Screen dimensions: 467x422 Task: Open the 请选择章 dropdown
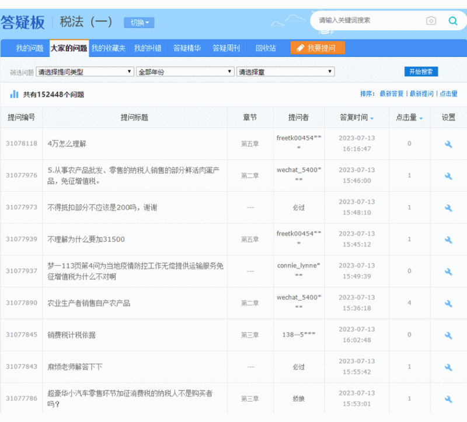(285, 72)
